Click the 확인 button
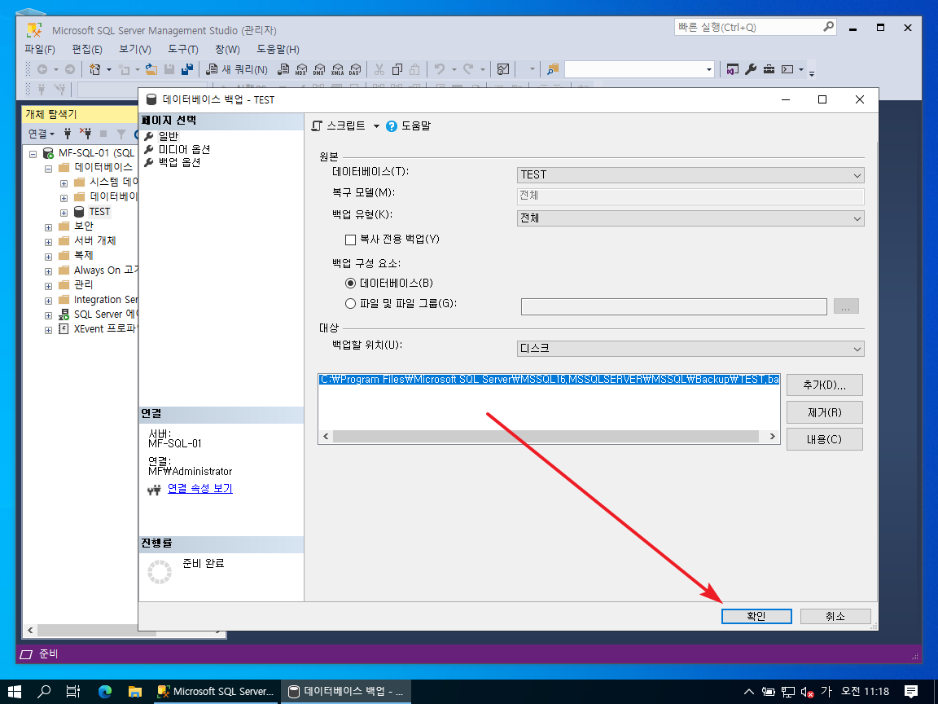This screenshot has height=704, width=938. tap(756, 616)
